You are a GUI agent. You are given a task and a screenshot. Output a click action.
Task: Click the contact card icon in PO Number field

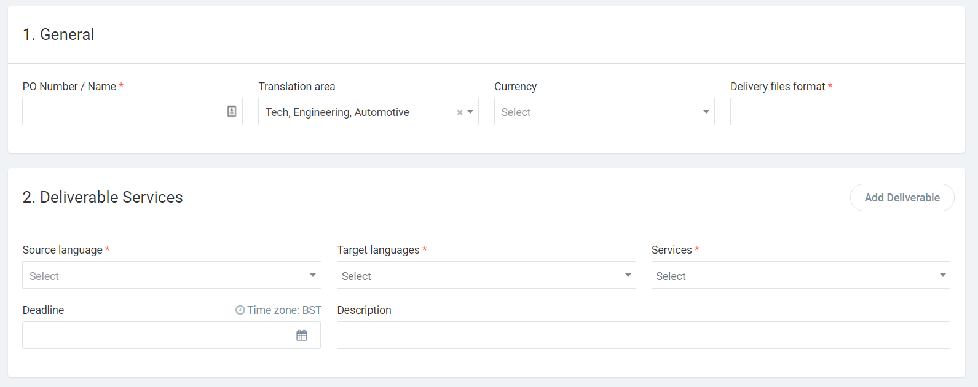pyautogui.click(x=232, y=111)
